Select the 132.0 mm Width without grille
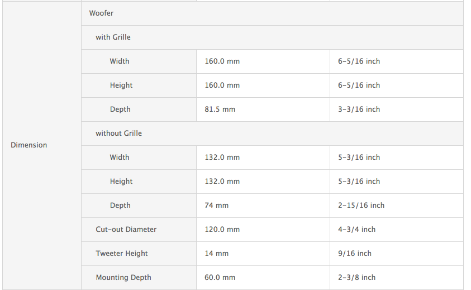This screenshot has width=471, height=290. (222, 158)
